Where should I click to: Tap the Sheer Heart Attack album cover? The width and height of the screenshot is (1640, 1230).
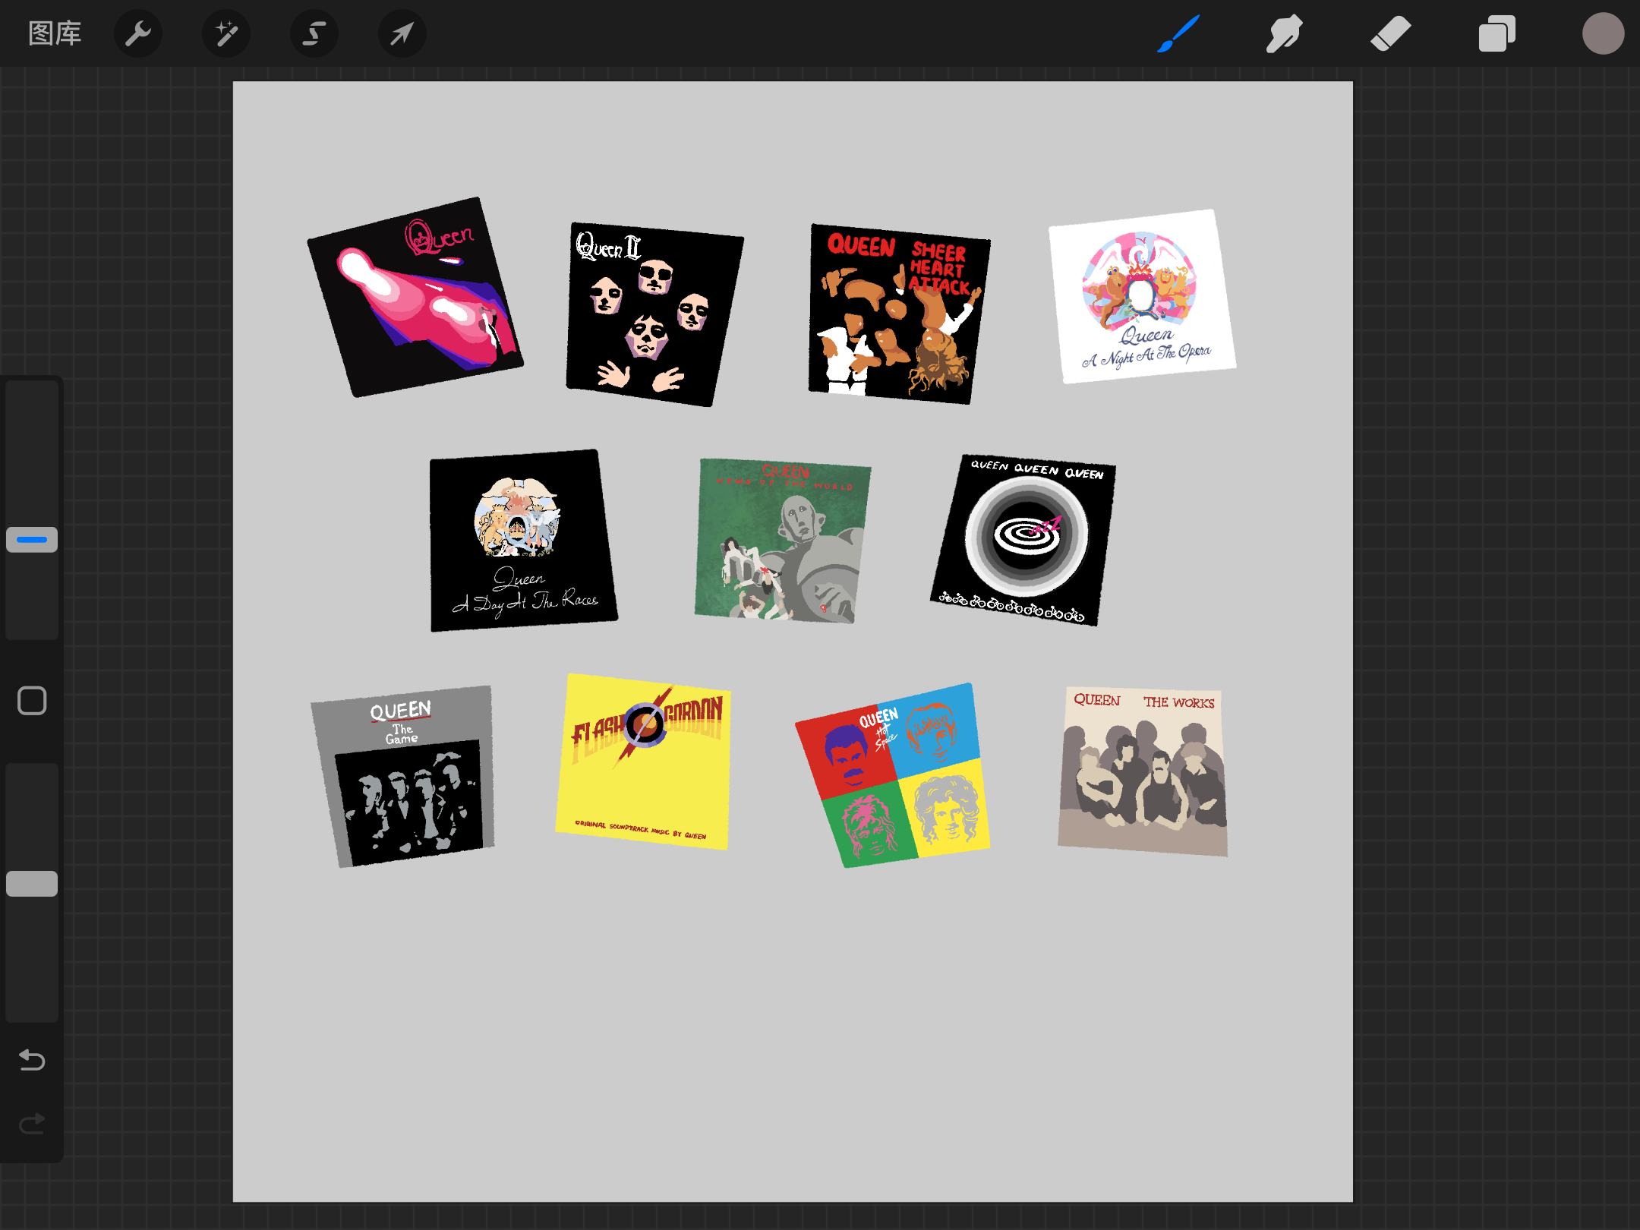pyautogui.click(x=899, y=314)
